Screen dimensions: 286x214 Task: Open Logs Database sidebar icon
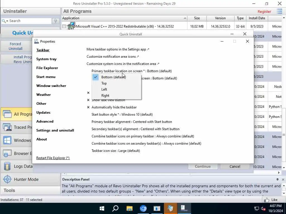tap(7, 166)
